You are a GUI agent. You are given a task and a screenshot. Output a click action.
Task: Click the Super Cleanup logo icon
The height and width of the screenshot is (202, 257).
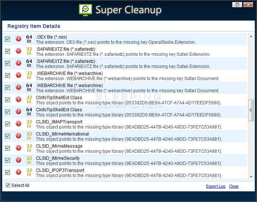point(86,10)
